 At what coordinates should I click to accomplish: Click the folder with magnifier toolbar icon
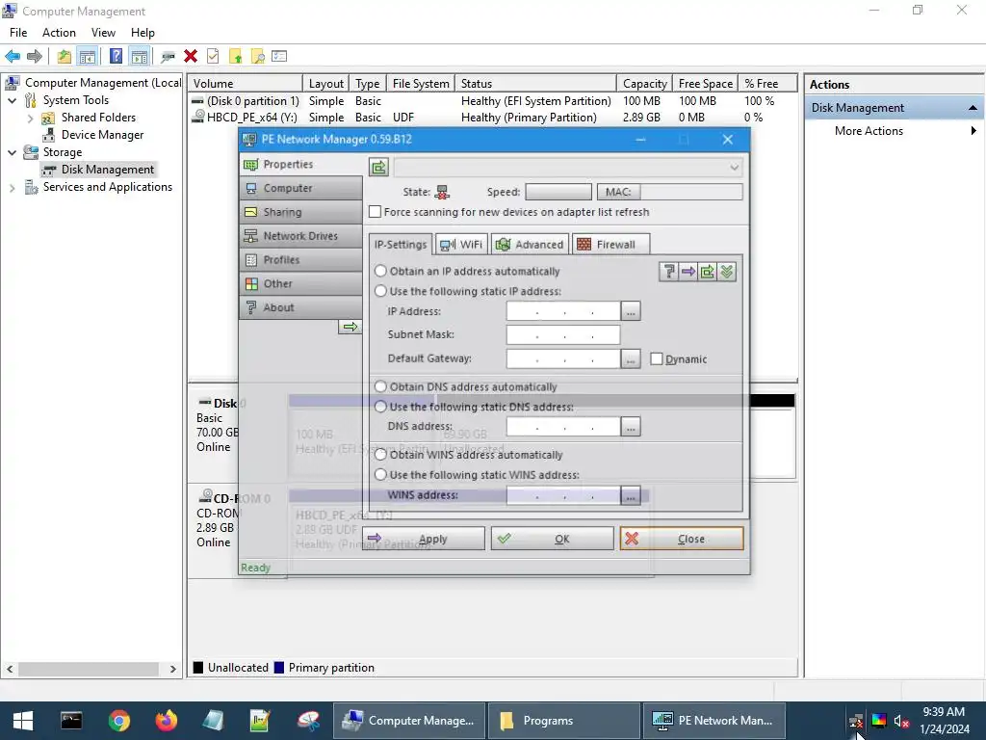[x=258, y=57]
